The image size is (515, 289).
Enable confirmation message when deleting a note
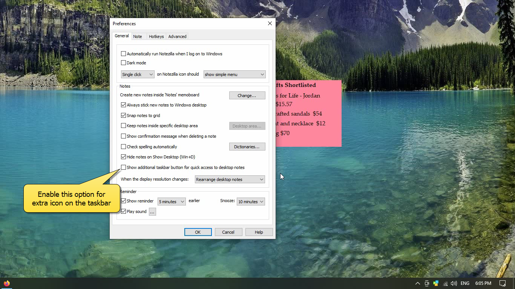[123, 136]
